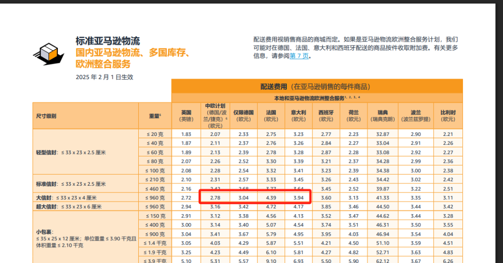Click the 3.60 Spain fee in 大信封 row

point(326,198)
